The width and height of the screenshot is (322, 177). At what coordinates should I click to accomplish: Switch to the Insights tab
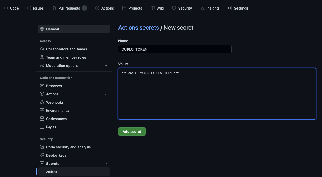point(210,8)
